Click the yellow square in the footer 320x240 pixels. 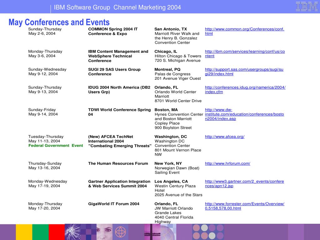pyautogui.click(x=24, y=232)
